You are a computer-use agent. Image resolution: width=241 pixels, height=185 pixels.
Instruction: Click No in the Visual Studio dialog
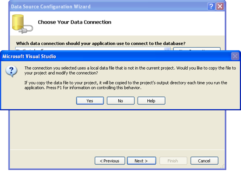point(120,101)
